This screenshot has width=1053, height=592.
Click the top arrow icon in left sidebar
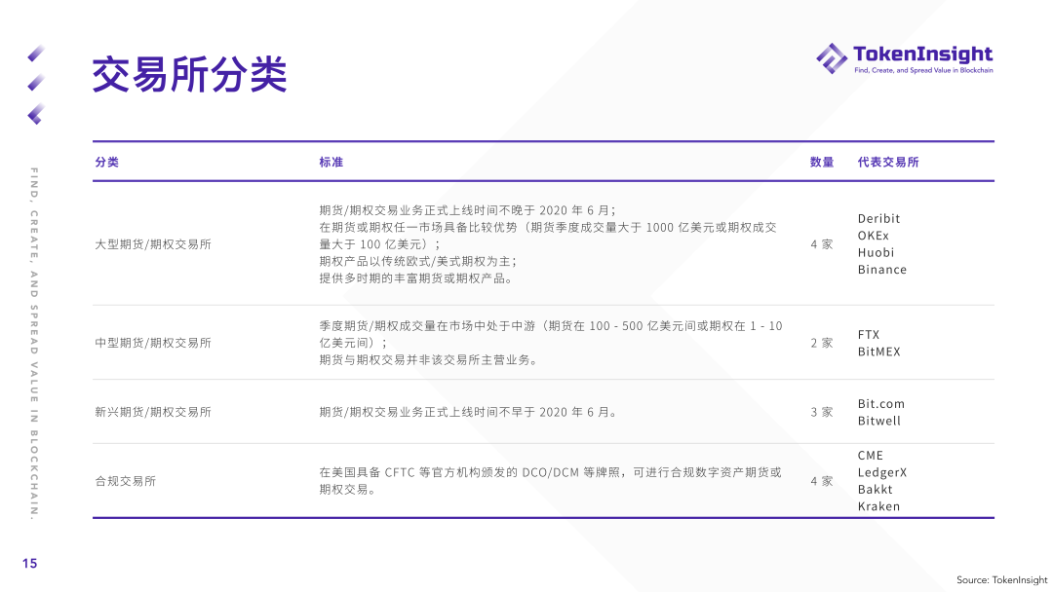click(37, 54)
